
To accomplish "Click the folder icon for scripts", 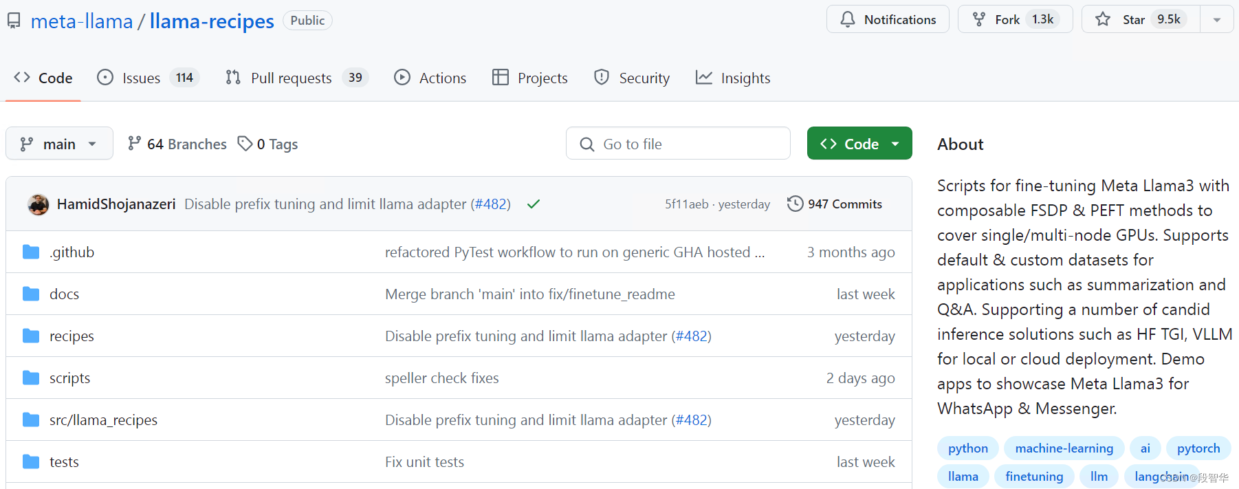I will 31,378.
